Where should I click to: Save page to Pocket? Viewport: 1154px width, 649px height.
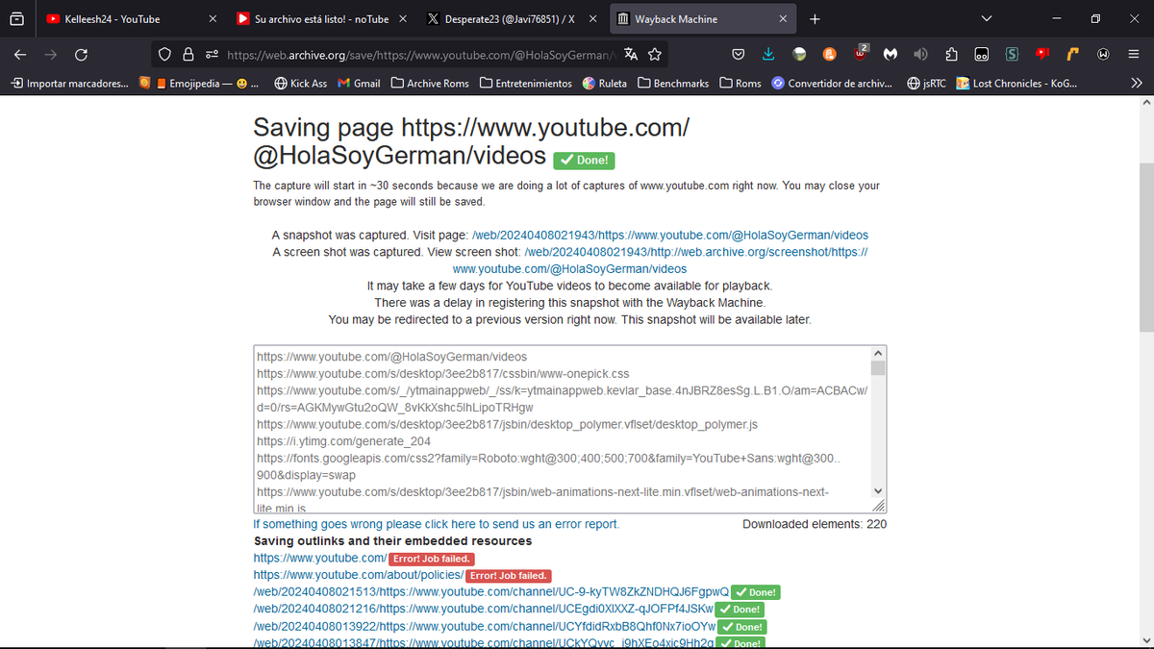[x=738, y=55]
